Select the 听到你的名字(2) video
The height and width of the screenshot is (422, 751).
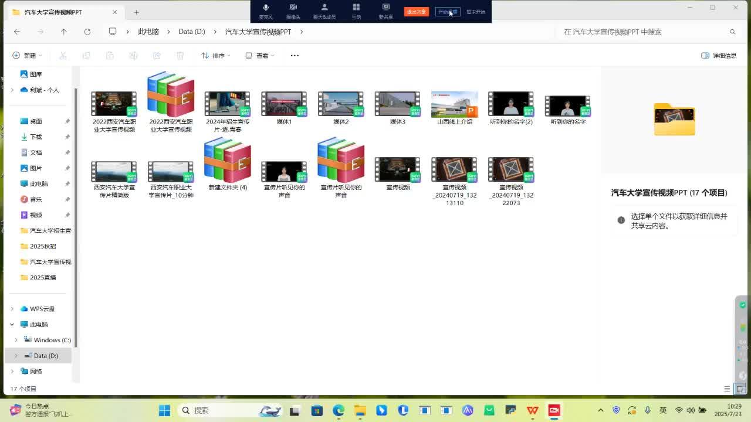(x=511, y=108)
